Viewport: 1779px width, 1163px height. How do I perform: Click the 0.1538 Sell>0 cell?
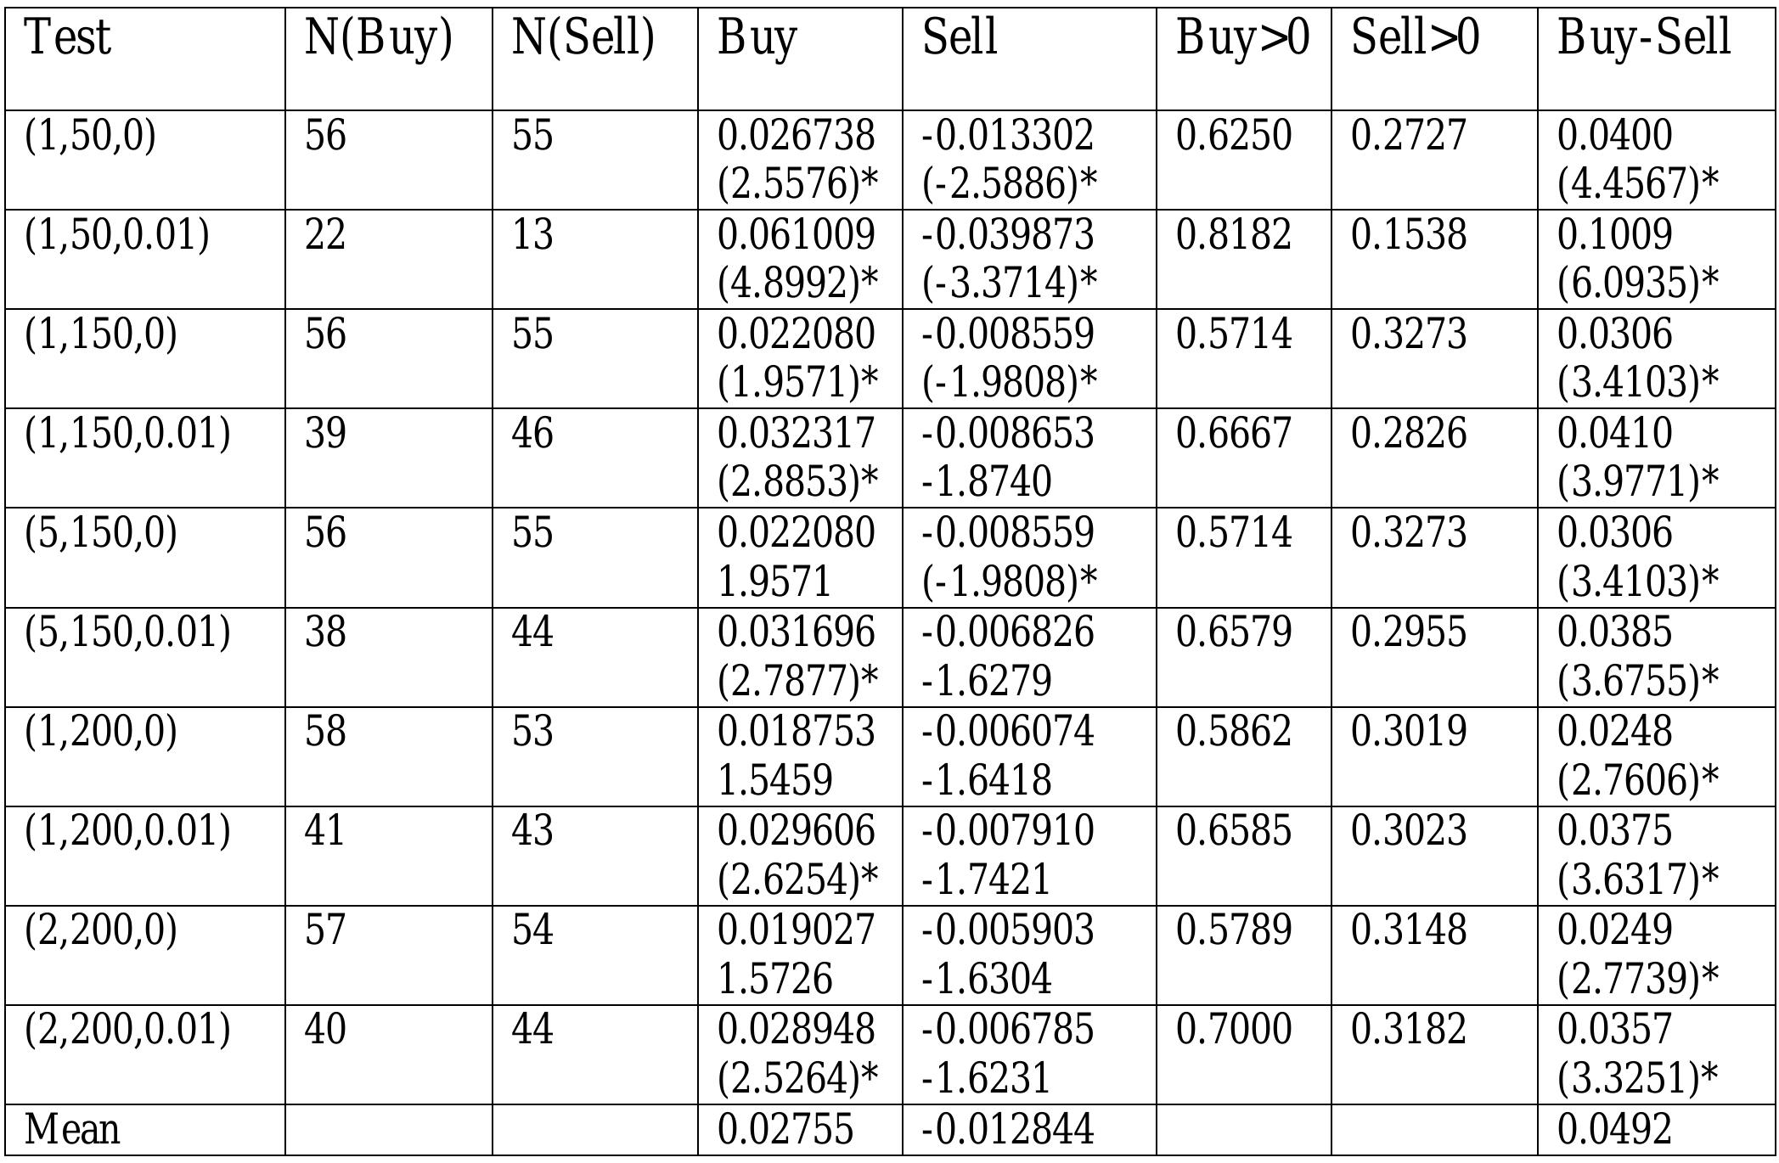pos(1408,235)
